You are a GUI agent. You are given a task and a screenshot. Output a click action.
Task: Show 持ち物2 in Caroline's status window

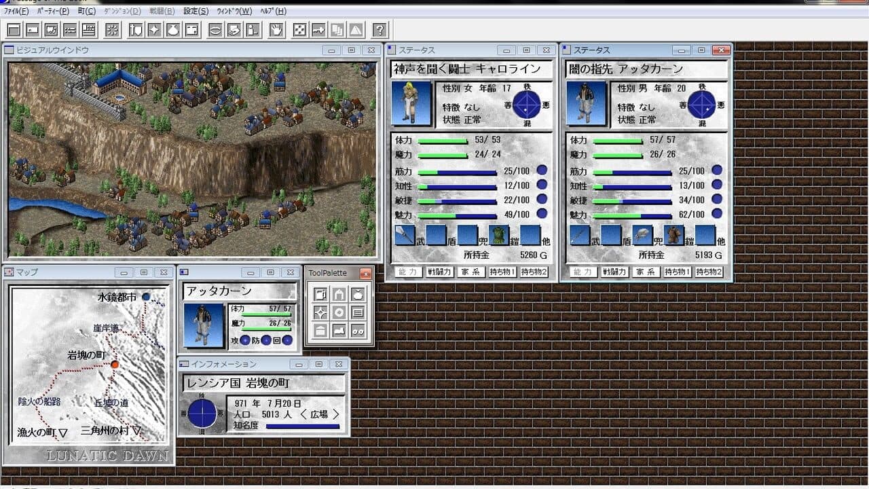534,272
